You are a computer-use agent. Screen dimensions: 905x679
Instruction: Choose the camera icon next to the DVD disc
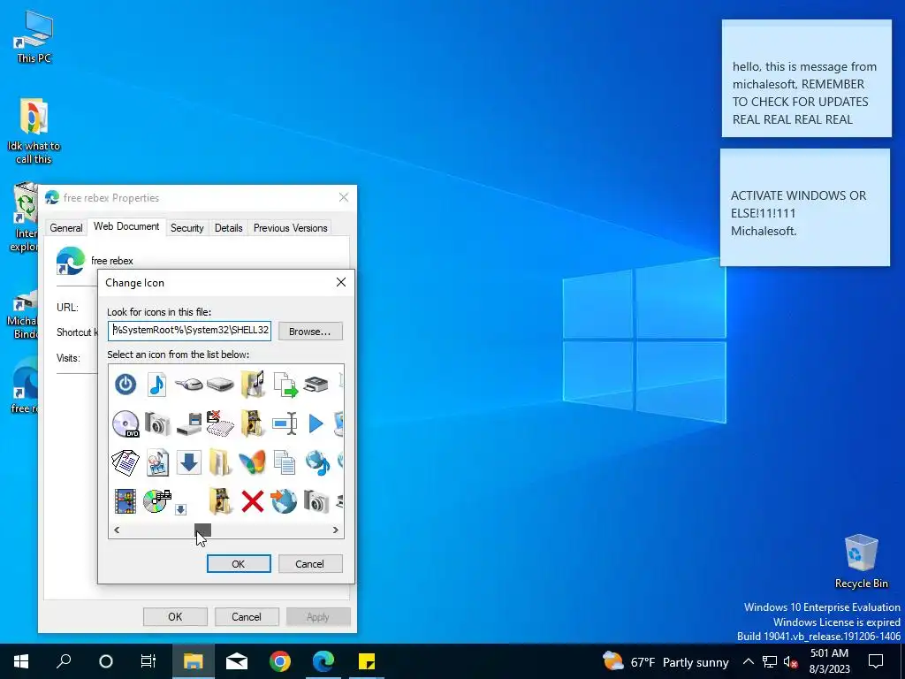157,423
